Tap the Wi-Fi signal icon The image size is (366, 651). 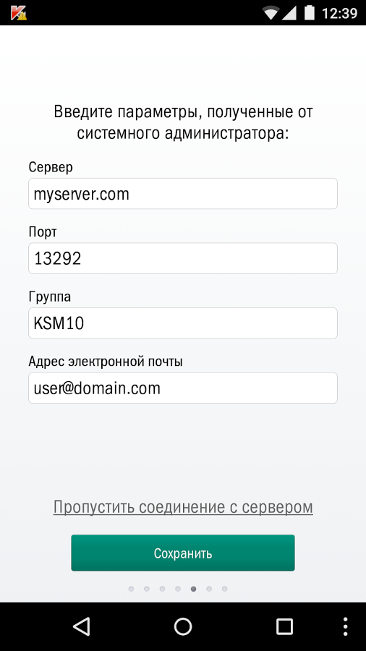(271, 12)
